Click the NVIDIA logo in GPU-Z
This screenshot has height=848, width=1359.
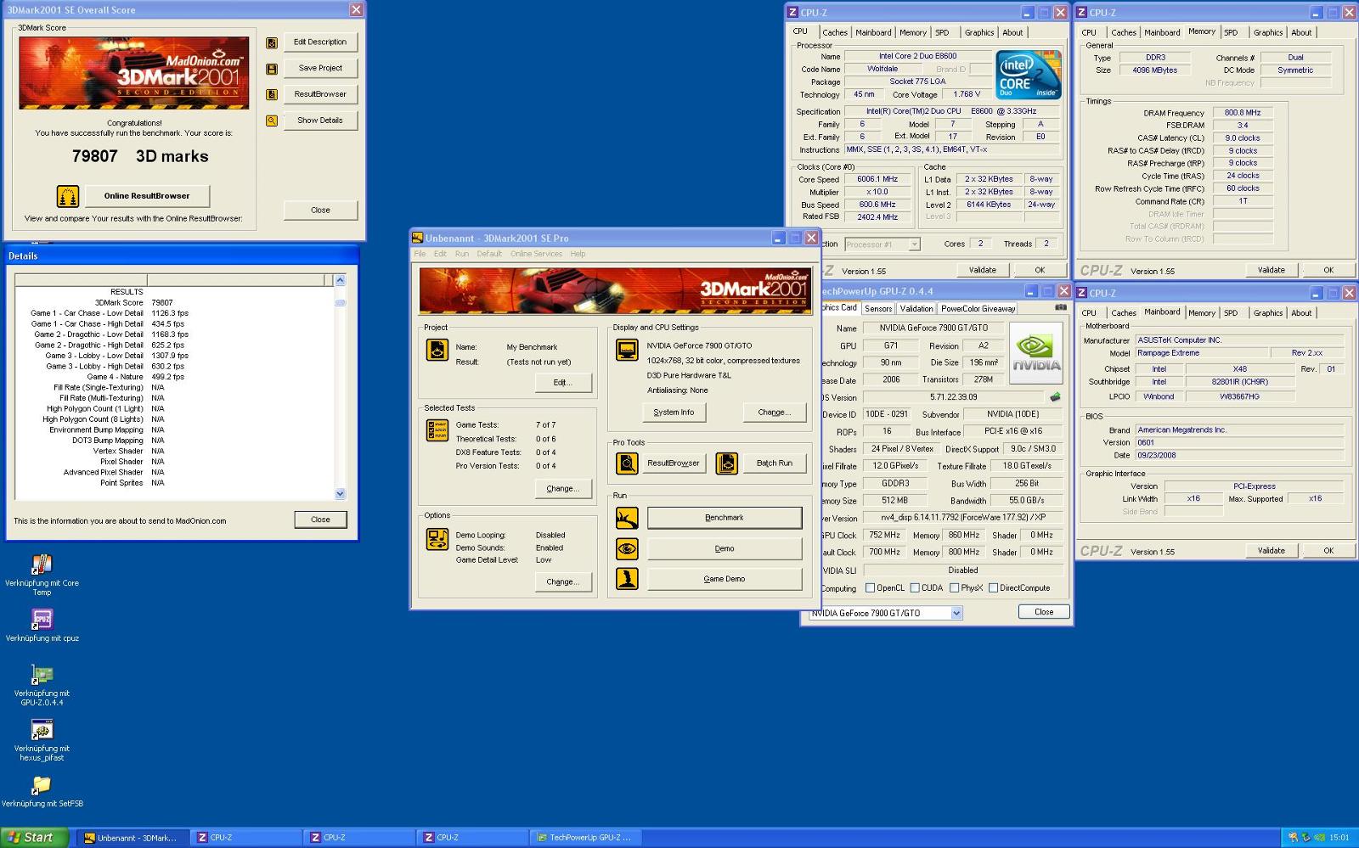[x=1036, y=351]
